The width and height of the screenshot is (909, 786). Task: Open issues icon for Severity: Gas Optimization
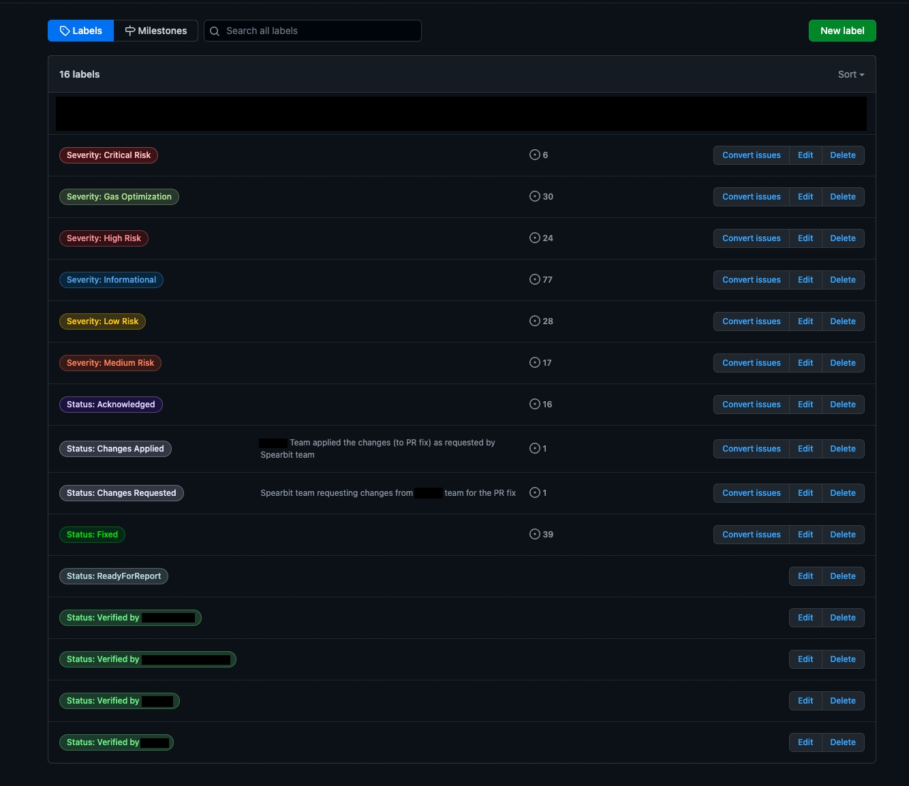point(535,196)
